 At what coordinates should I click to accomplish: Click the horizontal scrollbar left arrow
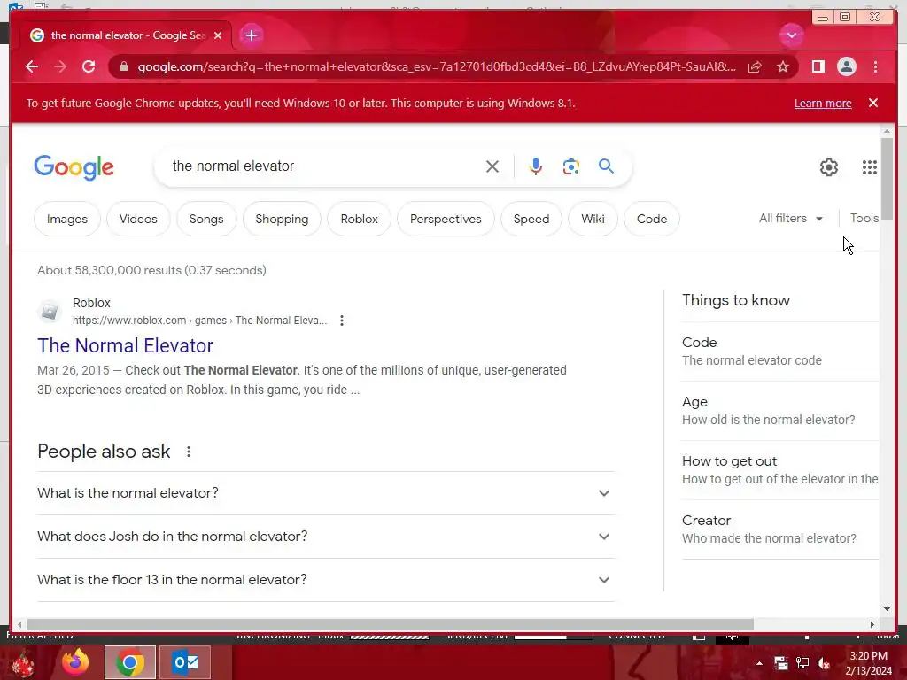(19, 624)
